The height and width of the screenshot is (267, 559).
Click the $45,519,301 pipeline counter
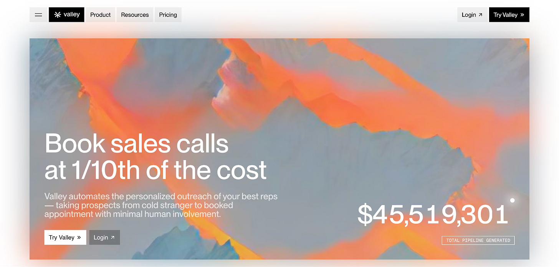433,215
